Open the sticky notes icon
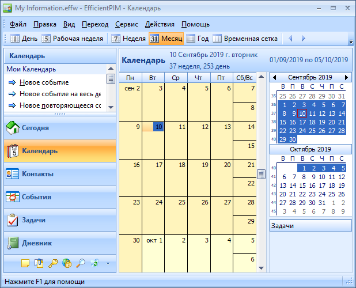Screen dimensions: 356x288 coord(25,263)
